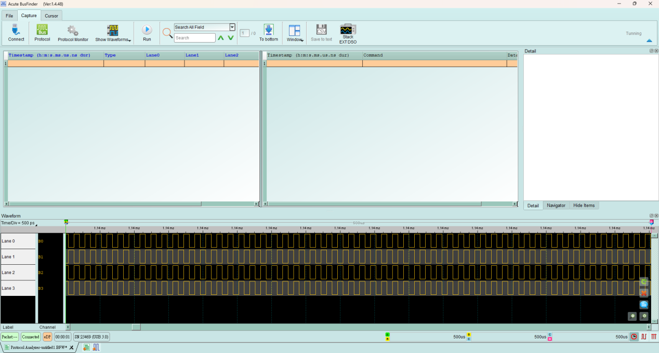
Task: Open the File tab
Action: (9, 16)
